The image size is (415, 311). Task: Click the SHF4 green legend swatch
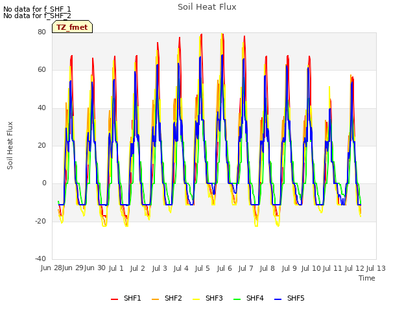pyautogui.click(x=237, y=299)
